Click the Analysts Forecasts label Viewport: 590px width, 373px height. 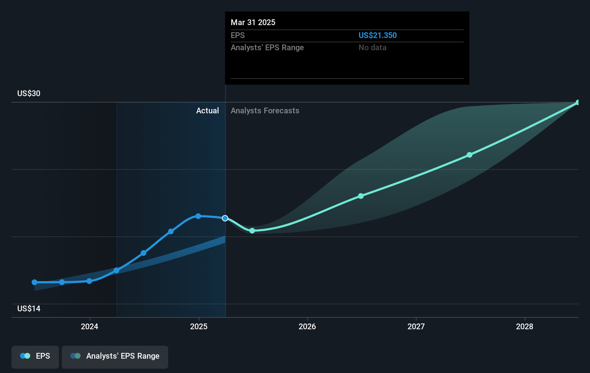tap(265, 111)
